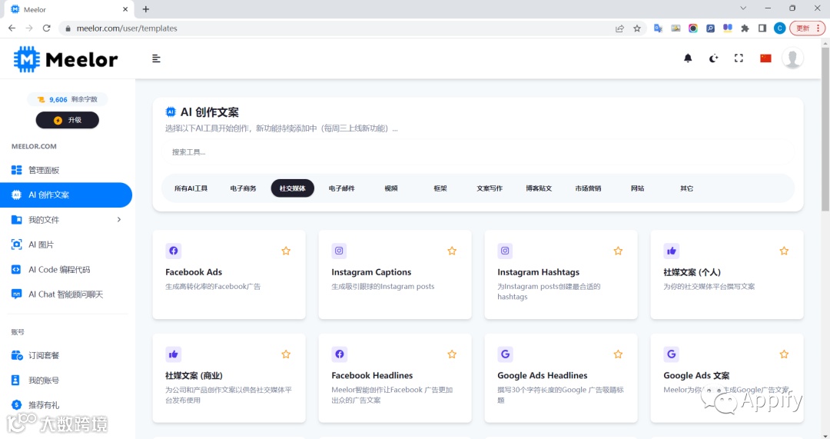Click Instagram Captions card icon
Image resolution: width=830 pixels, height=439 pixels.
pyautogui.click(x=339, y=251)
